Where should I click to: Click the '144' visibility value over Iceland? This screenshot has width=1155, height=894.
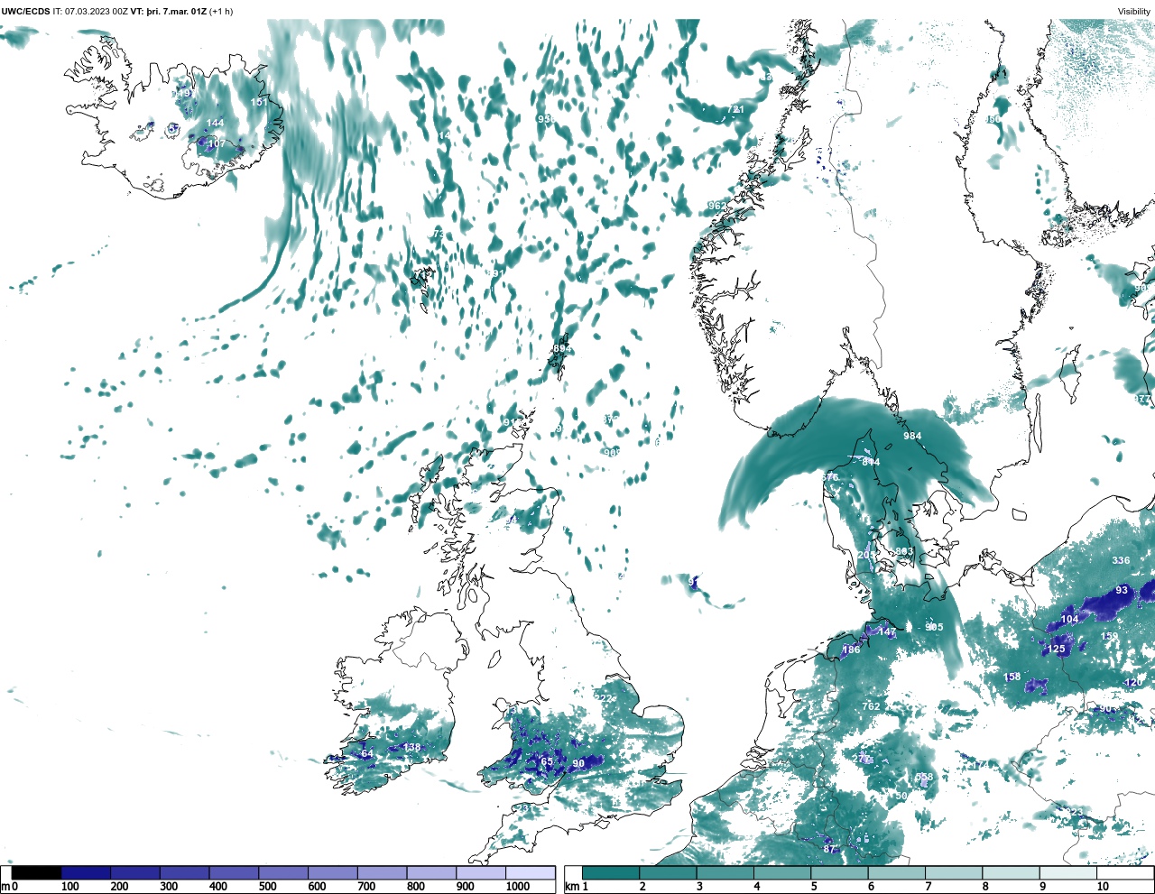(215, 123)
